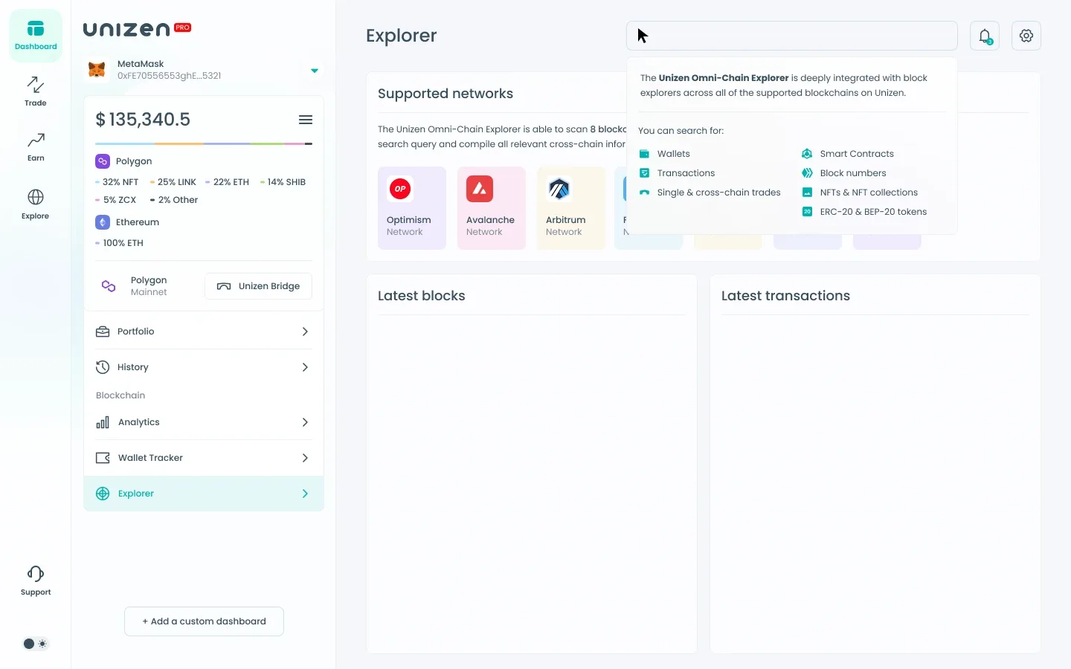Image resolution: width=1071 pixels, height=669 pixels.
Task: Select the Avalanche Network card
Action: (492, 208)
